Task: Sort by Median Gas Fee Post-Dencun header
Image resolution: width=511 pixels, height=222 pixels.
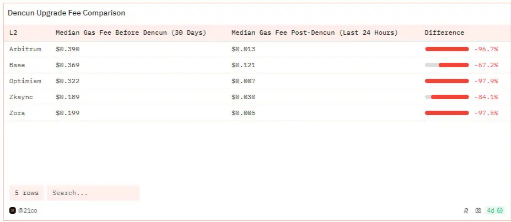Action: click(315, 33)
